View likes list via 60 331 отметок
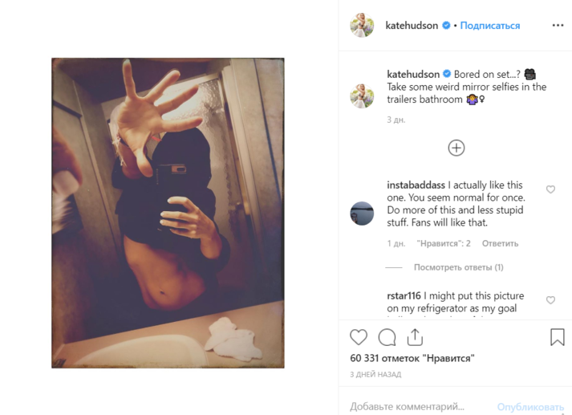The image size is (572, 415). click(x=412, y=358)
